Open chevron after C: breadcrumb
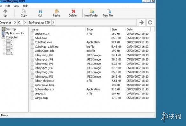The height and width of the screenshot is (126, 186). [25, 22]
